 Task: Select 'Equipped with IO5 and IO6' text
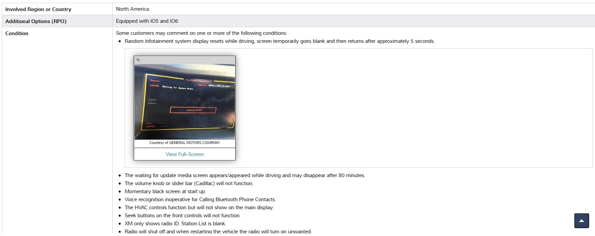[147, 21]
